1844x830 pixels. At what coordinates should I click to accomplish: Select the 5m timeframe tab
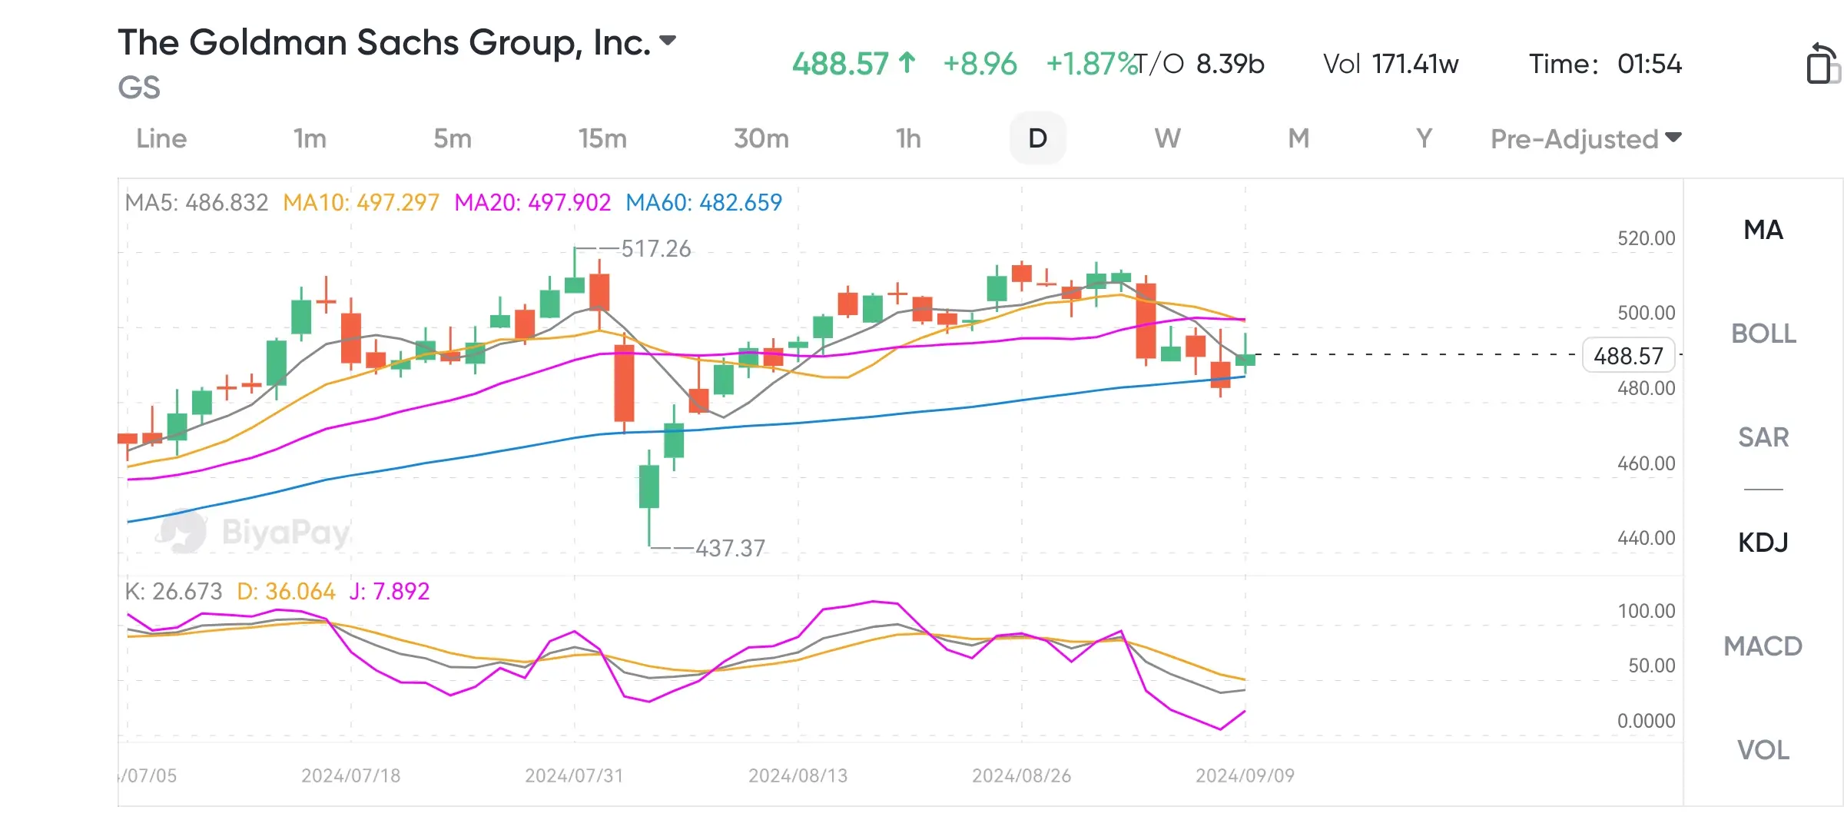[453, 138]
